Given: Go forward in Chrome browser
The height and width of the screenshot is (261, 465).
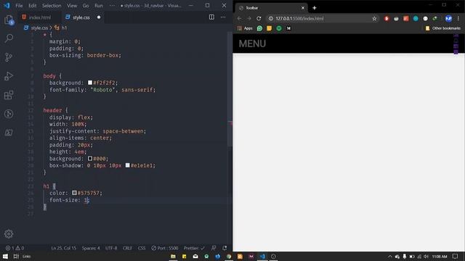Looking at the screenshot, I should click(x=249, y=18).
